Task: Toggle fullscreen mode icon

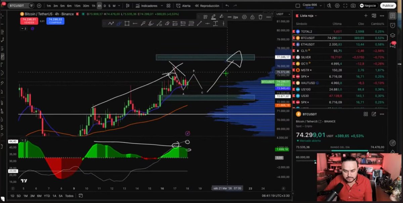Action: [x=345, y=6]
